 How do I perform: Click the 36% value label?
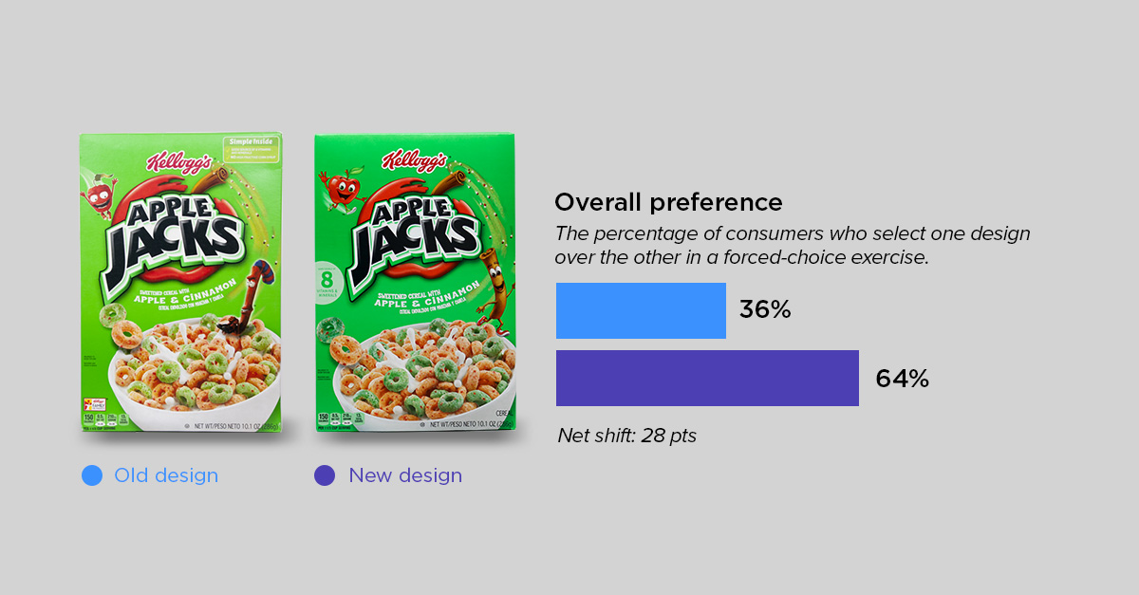[x=765, y=310]
